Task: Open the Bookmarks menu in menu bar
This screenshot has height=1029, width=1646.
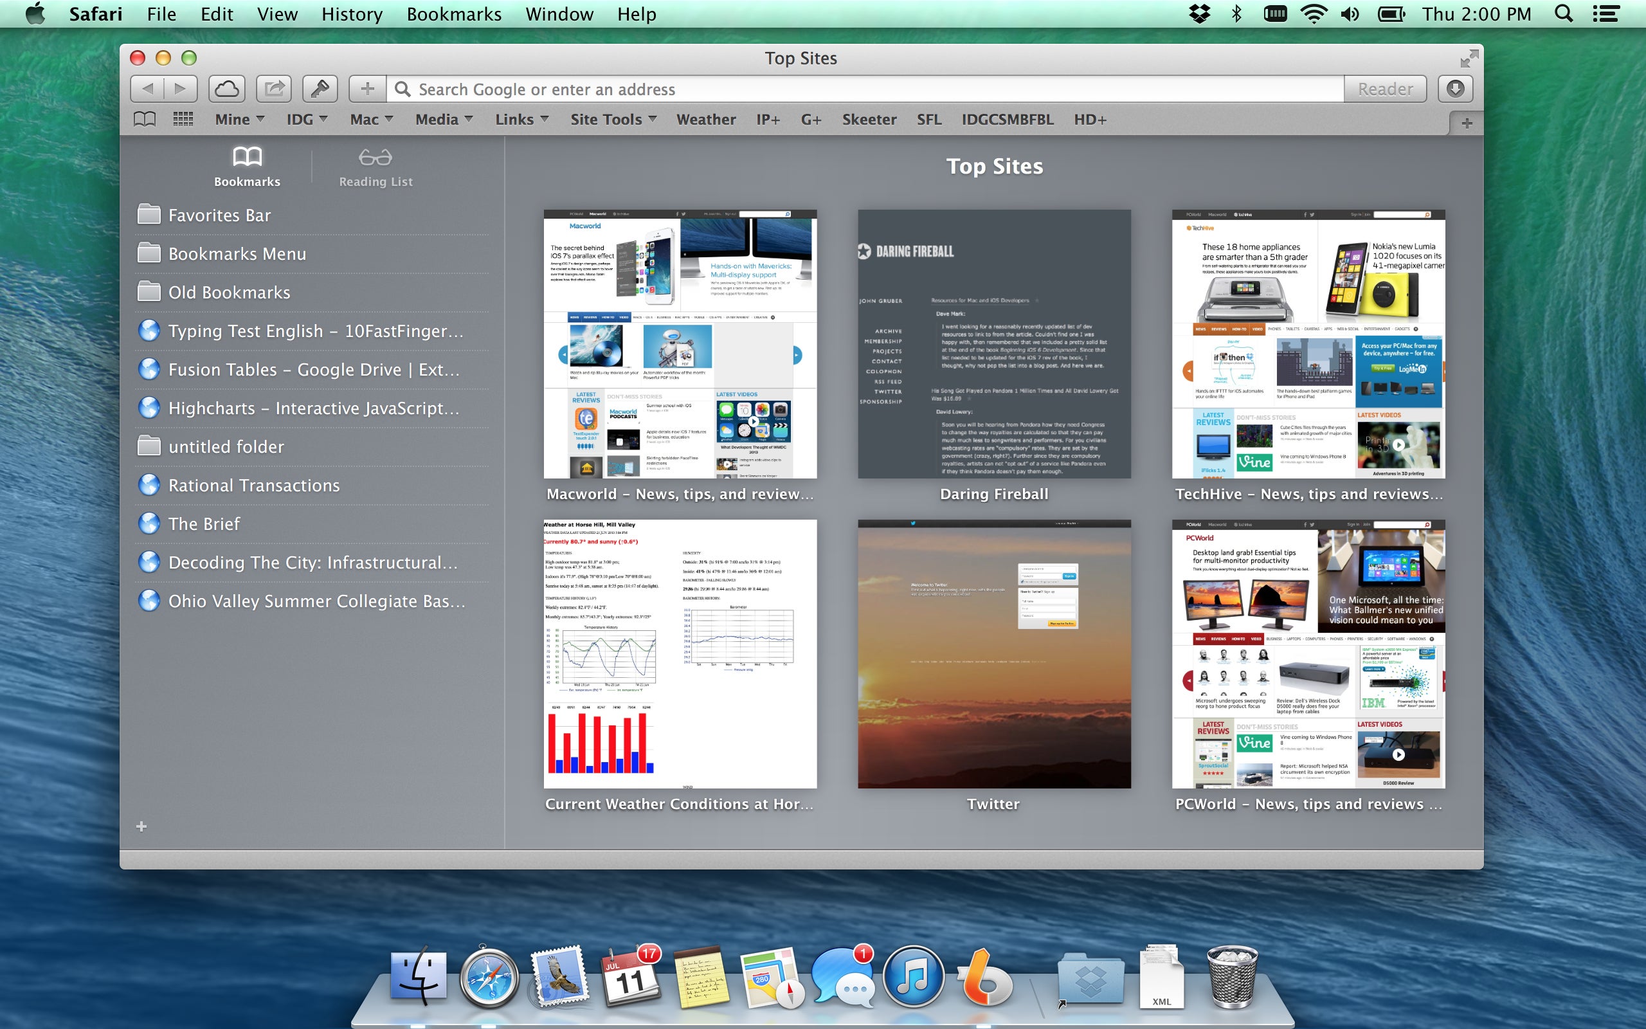Action: click(454, 14)
